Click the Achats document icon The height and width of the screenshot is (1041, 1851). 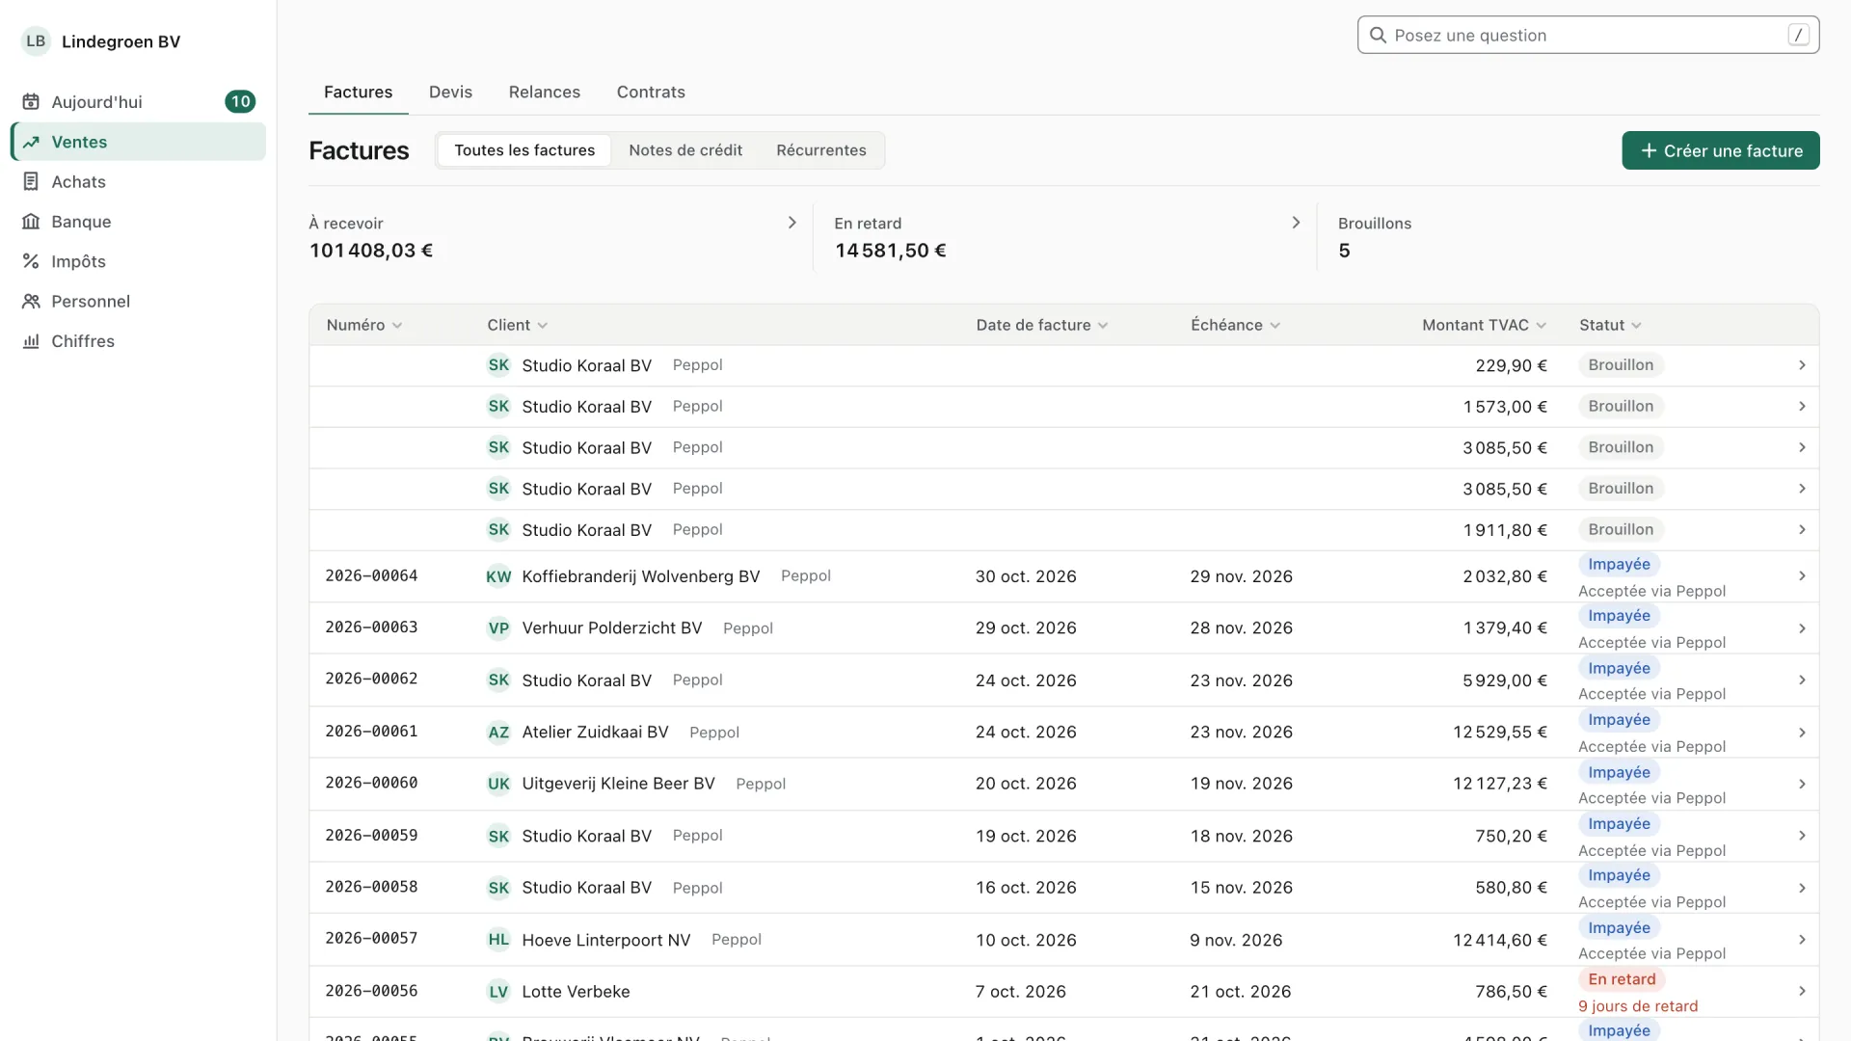(31, 182)
